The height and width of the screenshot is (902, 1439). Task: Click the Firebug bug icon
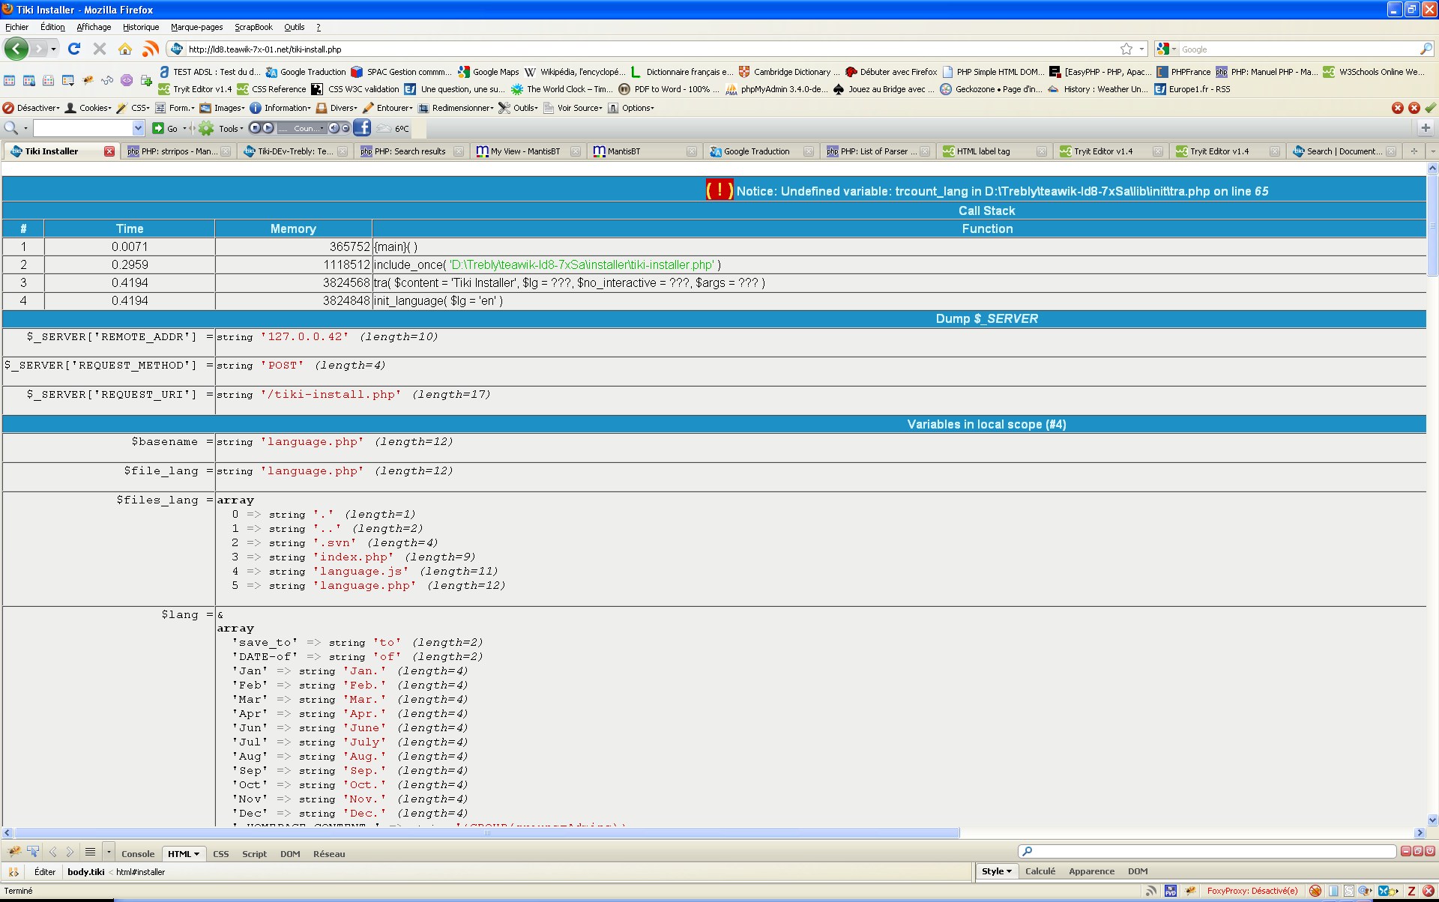click(13, 852)
